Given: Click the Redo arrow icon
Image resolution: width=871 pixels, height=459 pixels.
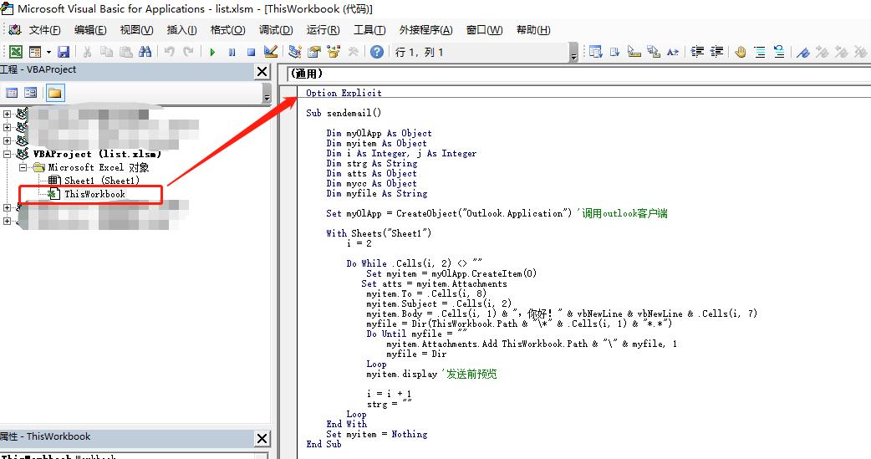Looking at the screenshot, I should (189, 52).
